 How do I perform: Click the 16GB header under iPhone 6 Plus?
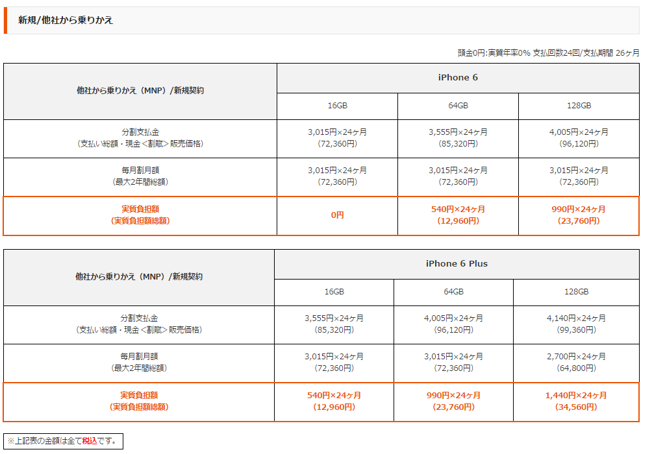click(334, 293)
